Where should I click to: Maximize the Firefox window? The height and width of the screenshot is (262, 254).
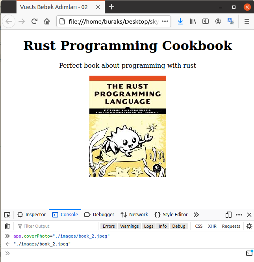pos(234,7)
